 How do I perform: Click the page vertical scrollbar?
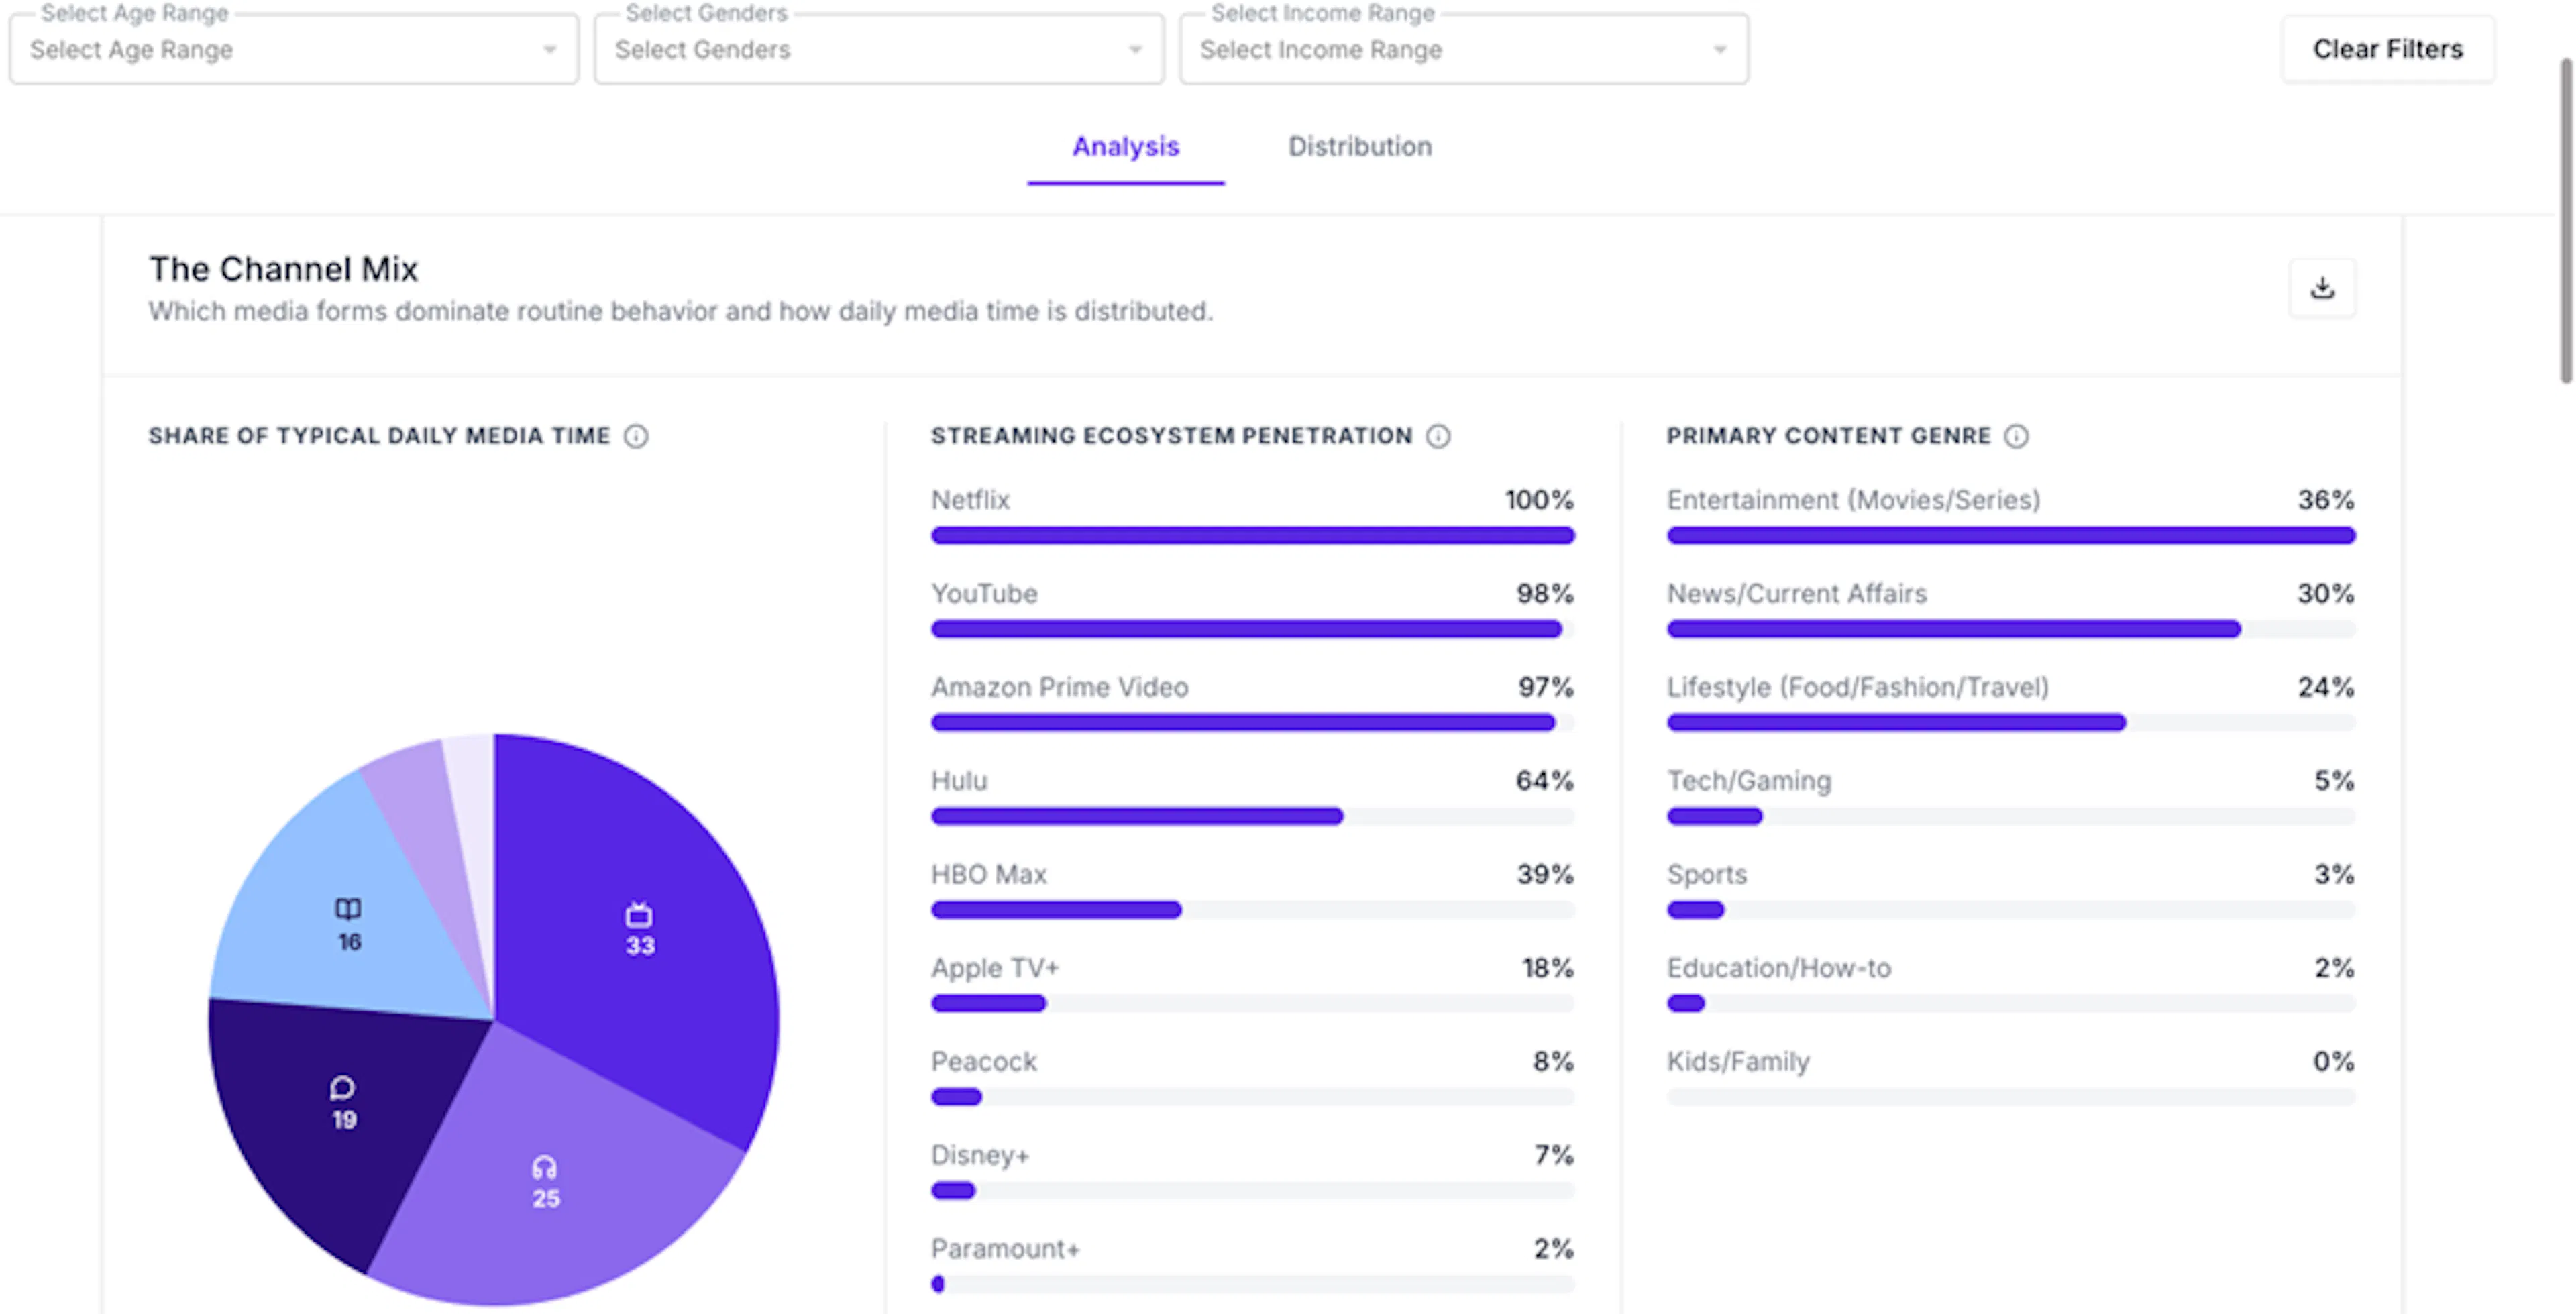coord(2565,220)
